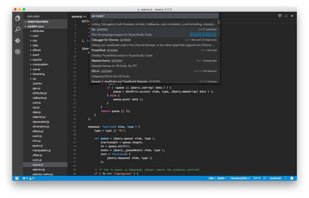Image resolution: width=309 pixels, height=198 pixels.
Task: Select queue.js in the file tree
Action: tap(45, 165)
